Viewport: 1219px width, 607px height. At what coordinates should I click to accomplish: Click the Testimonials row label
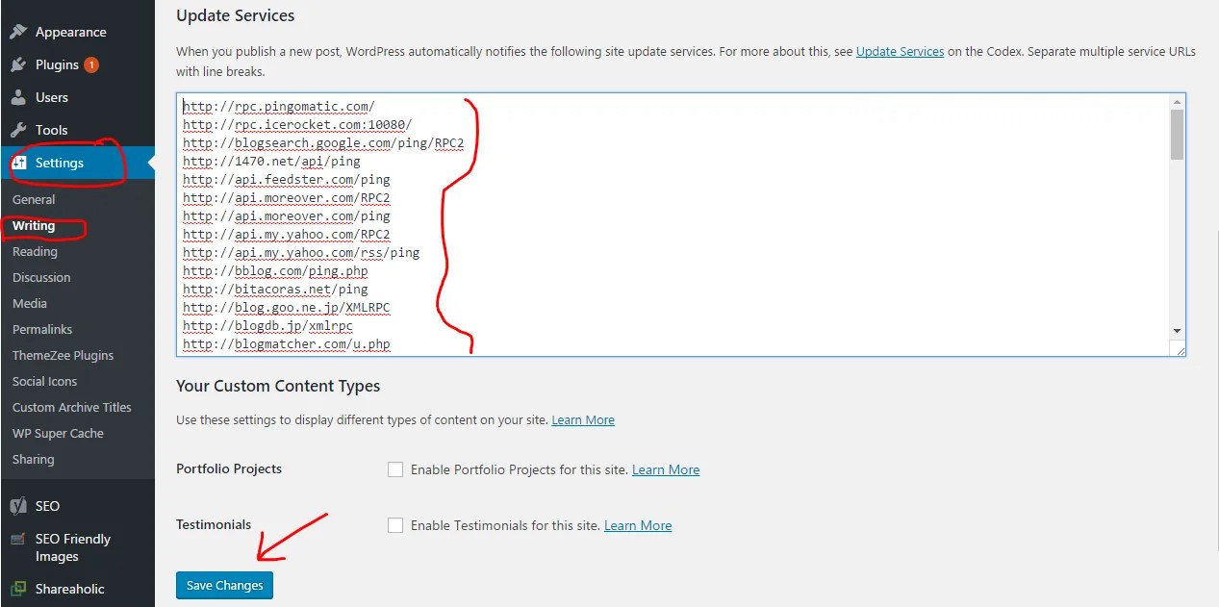click(214, 524)
